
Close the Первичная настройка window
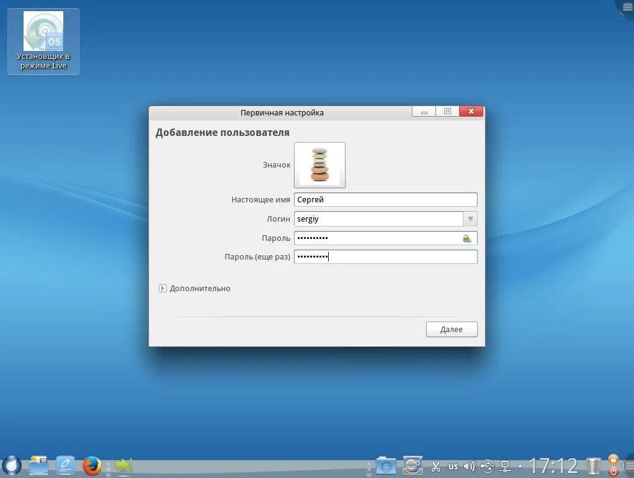point(471,111)
